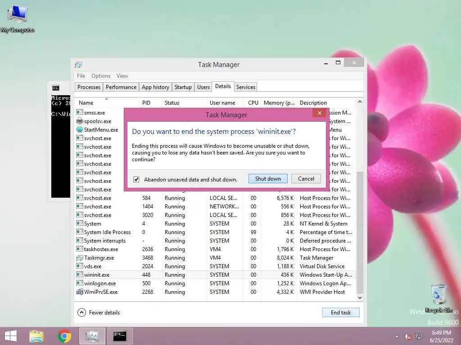
Task: Sort by the Description column header
Action: (x=326, y=103)
